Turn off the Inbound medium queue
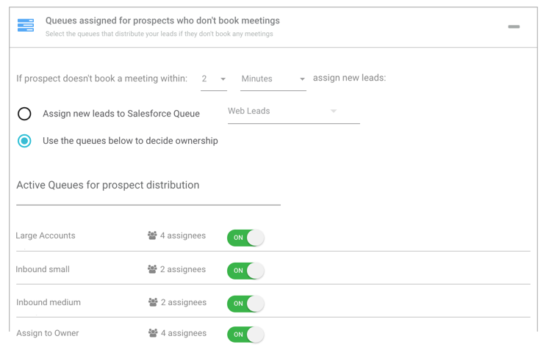 [245, 304]
